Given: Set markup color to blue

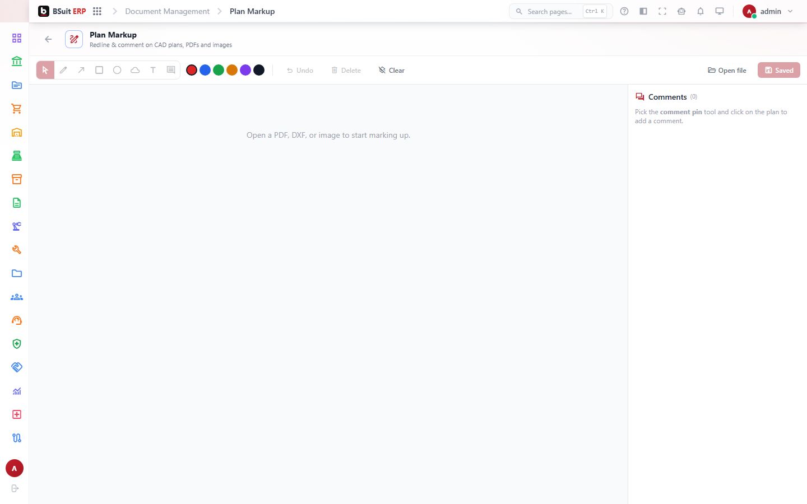Looking at the screenshot, I should coord(205,70).
